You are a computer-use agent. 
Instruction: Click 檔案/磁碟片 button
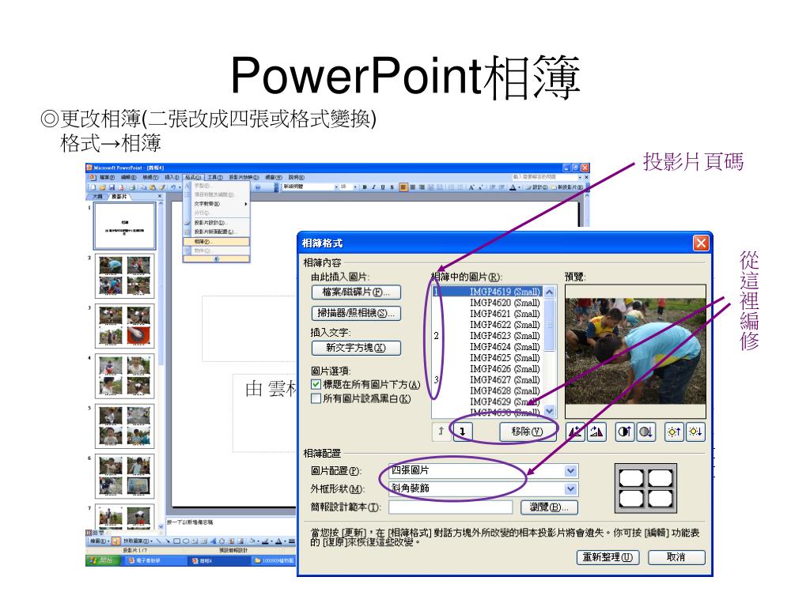point(356,292)
